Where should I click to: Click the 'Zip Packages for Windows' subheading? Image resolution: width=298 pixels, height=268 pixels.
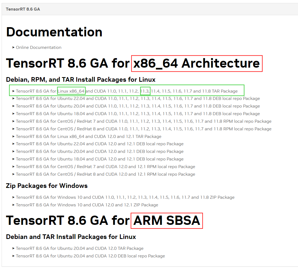click(47, 186)
